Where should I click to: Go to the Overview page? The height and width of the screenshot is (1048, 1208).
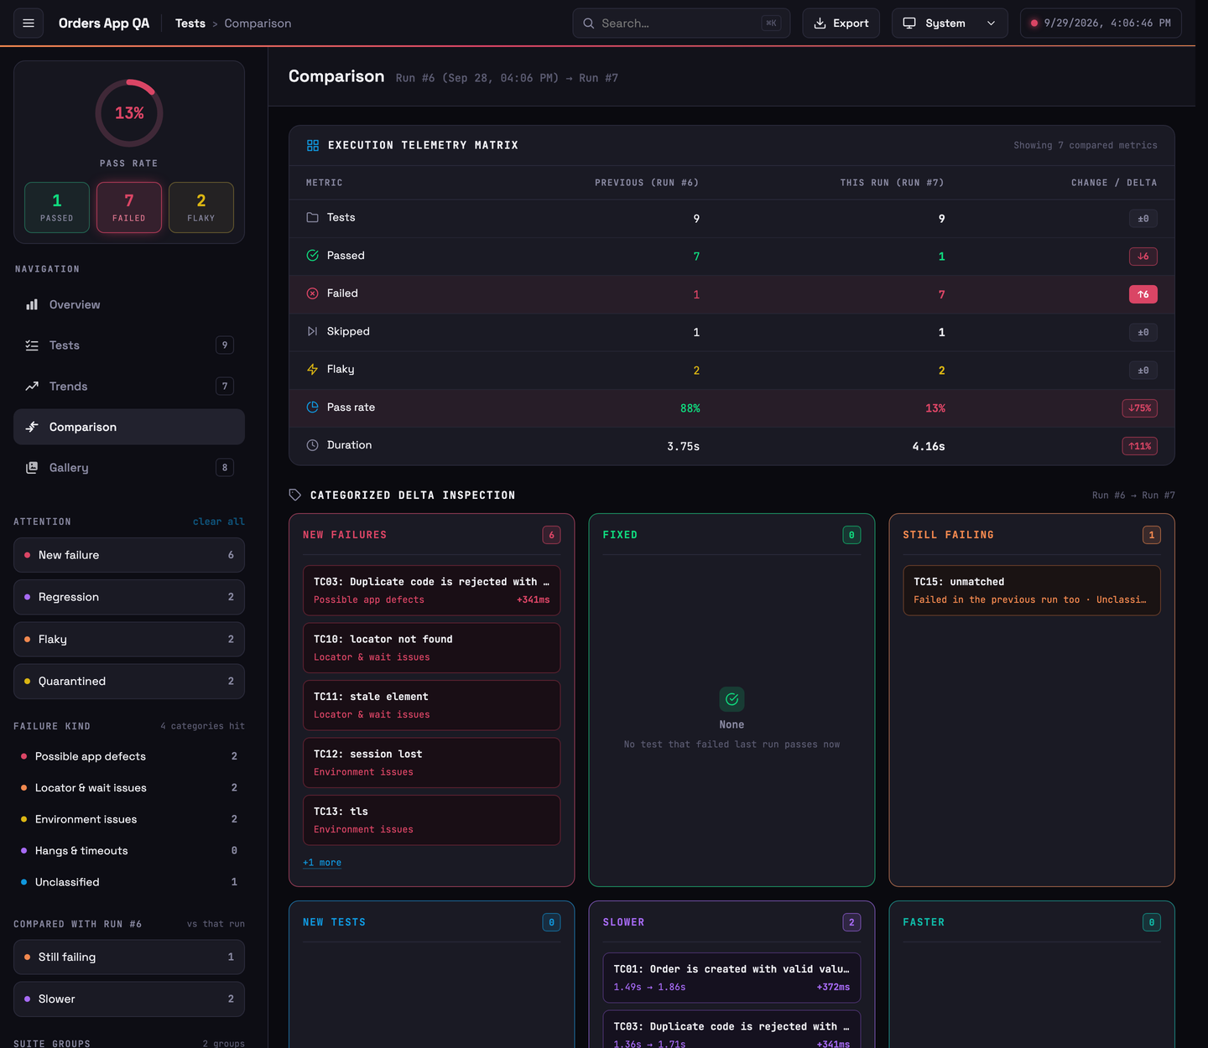(x=129, y=304)
